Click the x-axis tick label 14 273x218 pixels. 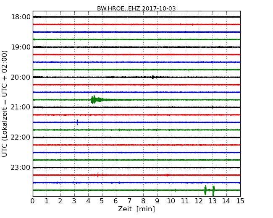point(226,201)
